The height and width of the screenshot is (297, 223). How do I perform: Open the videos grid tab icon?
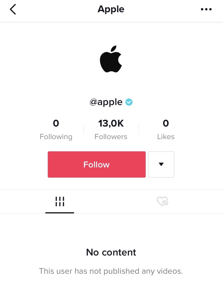pos(60,201)
